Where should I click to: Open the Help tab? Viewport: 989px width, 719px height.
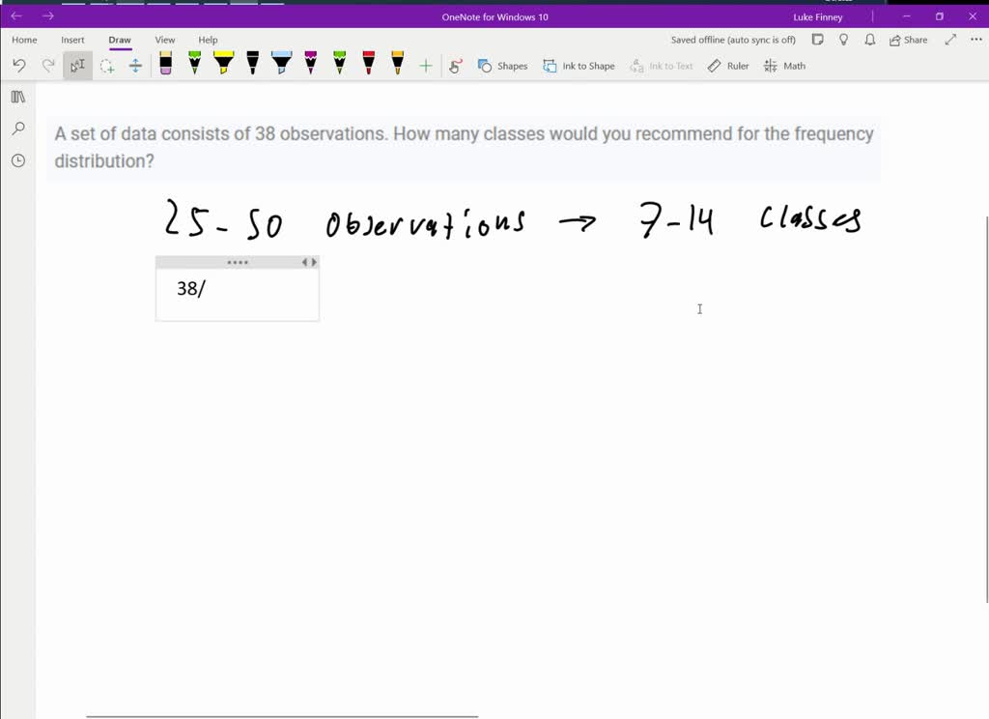pyautogui.click(x=209, y=40)
